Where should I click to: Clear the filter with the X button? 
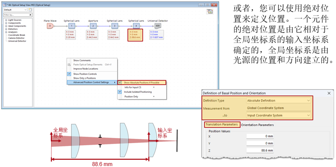pos(30,15)
